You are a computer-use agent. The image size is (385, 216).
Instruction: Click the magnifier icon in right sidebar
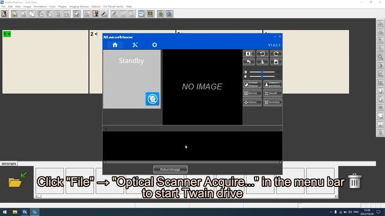[x=380, y=57]
